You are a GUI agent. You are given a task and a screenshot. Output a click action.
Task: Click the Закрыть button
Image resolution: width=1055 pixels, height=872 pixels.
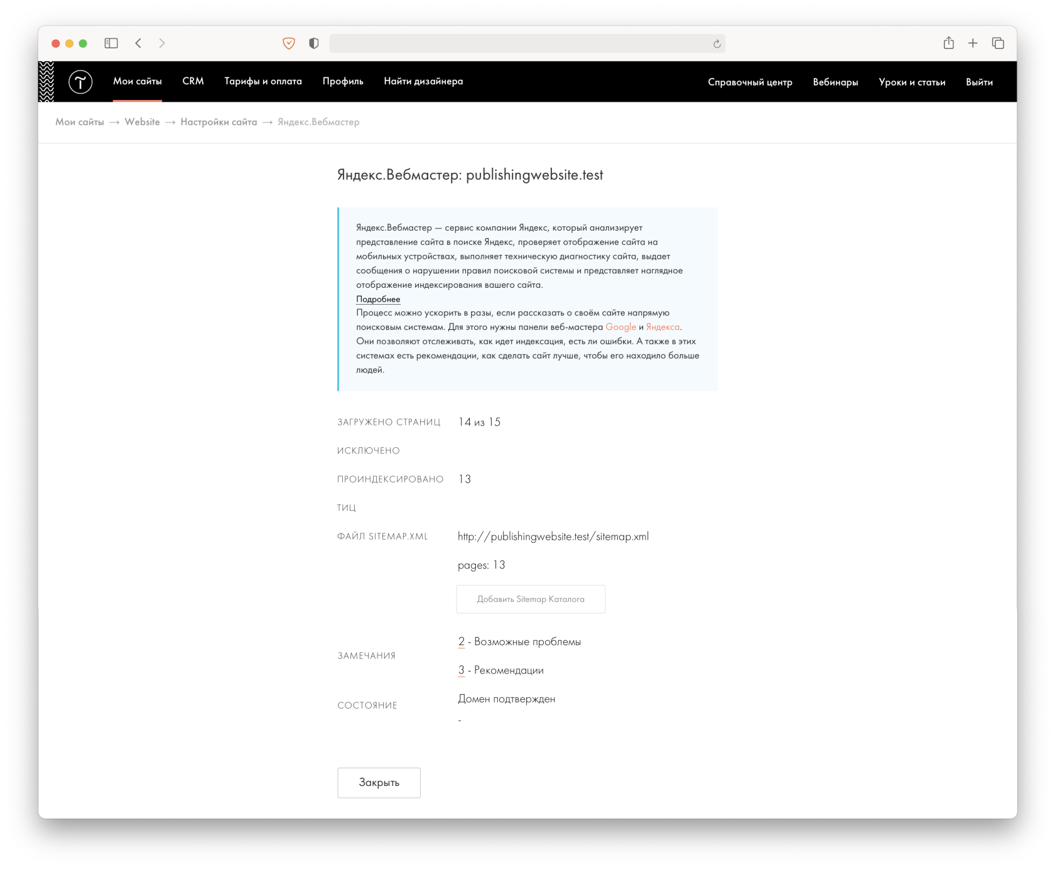379,783
